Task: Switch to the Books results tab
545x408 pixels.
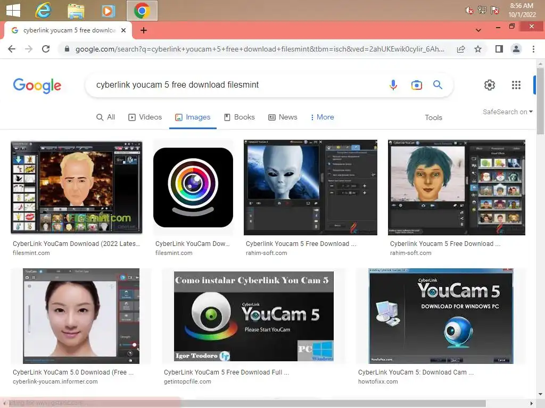Action: coord(239,117)
